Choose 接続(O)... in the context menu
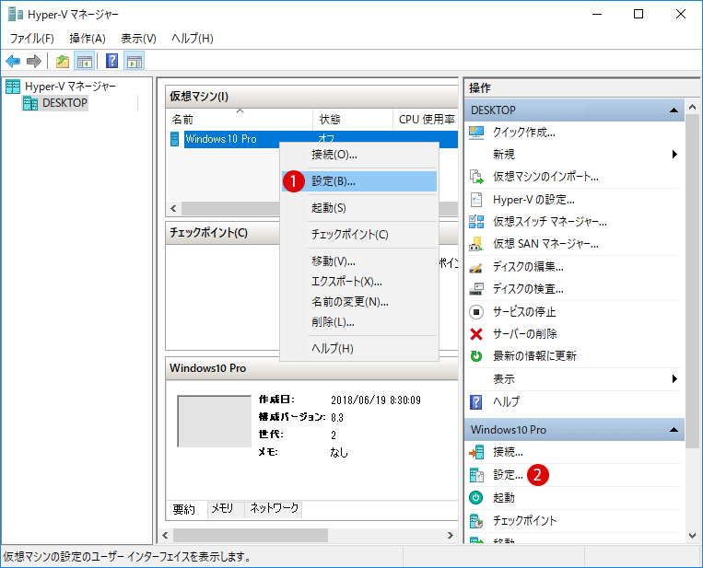 point(359,155)
